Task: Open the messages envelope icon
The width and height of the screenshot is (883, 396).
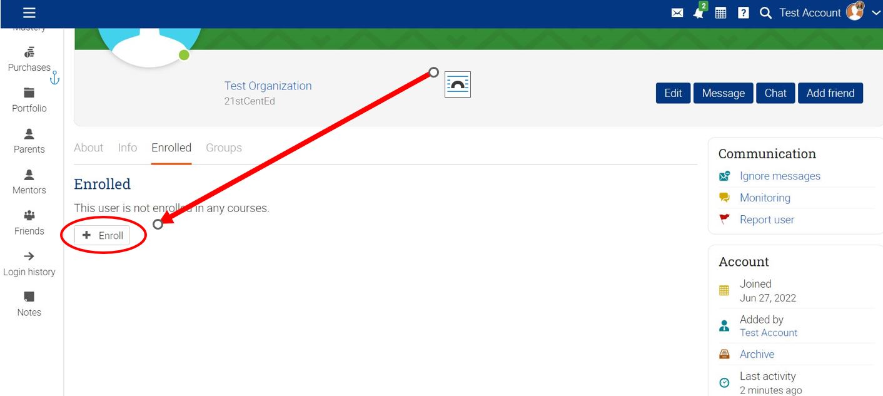Action: pyautogui.click(x=677, y=13)
